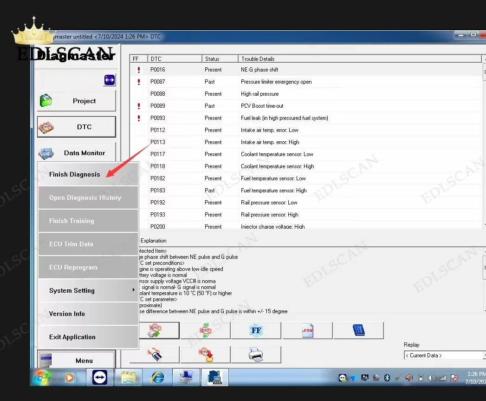Save DTC to folder icon button
The height and width of the screenshot is (401, 486).
[206, 355]
